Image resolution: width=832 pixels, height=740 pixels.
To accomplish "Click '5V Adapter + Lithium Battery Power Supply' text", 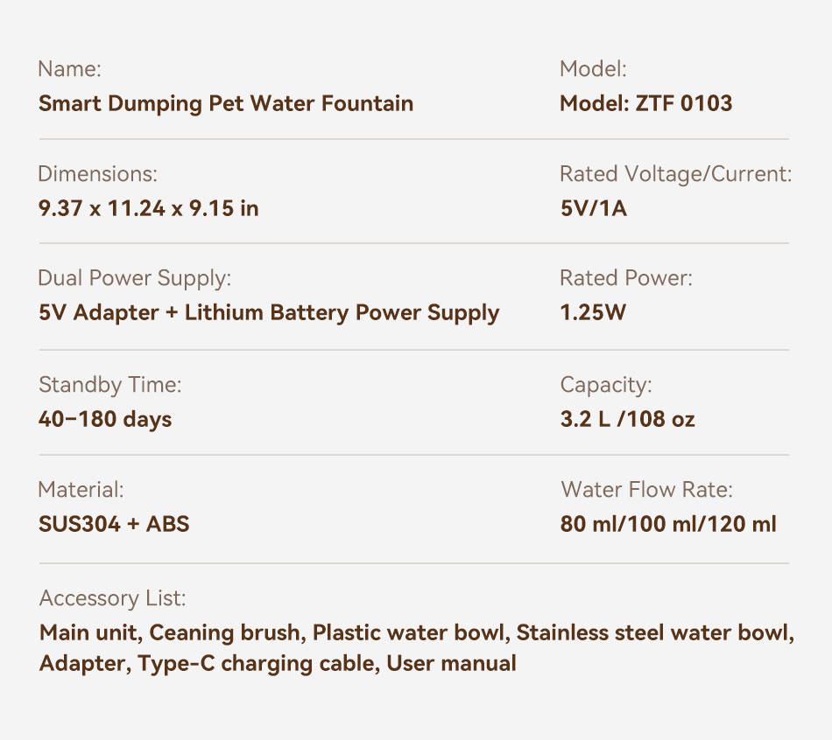I will point(269,313).
